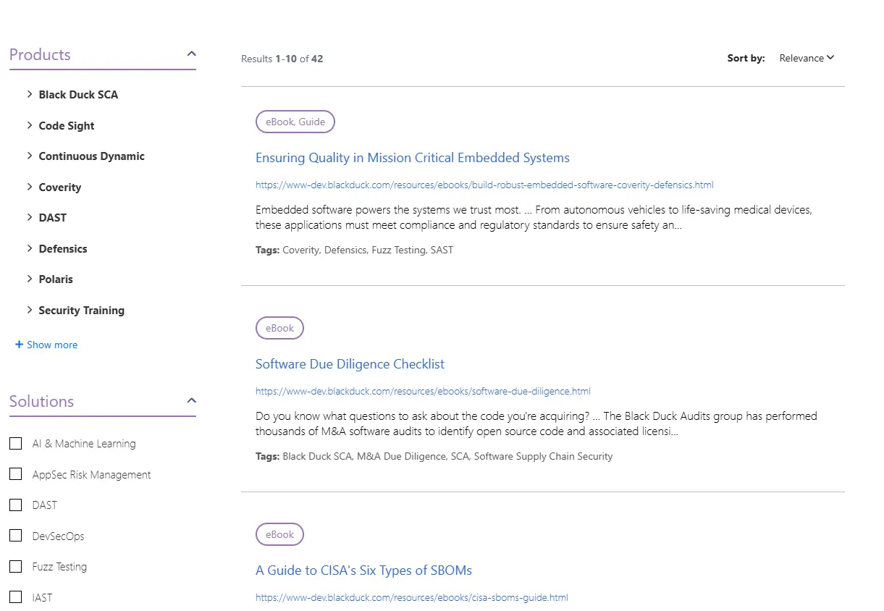Open Ensuring Quality in Mission Critical Embedded Systems
The width and height of the screenshot is (884, 611).
tap(413, 158)
